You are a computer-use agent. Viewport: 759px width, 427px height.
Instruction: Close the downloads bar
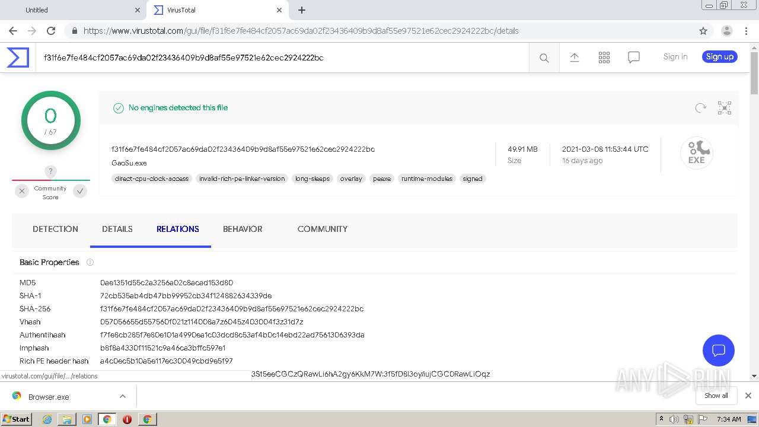pyautogui.click(x=748, y=396)
